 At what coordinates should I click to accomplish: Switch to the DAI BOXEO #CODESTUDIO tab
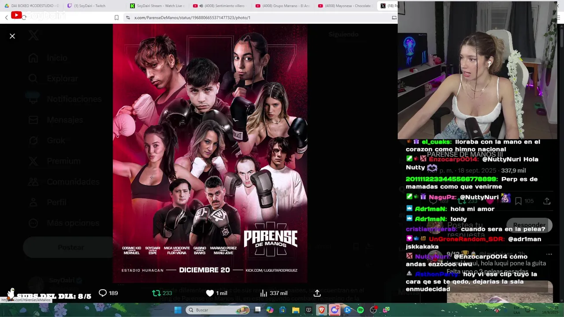click(x=31, y=6)
